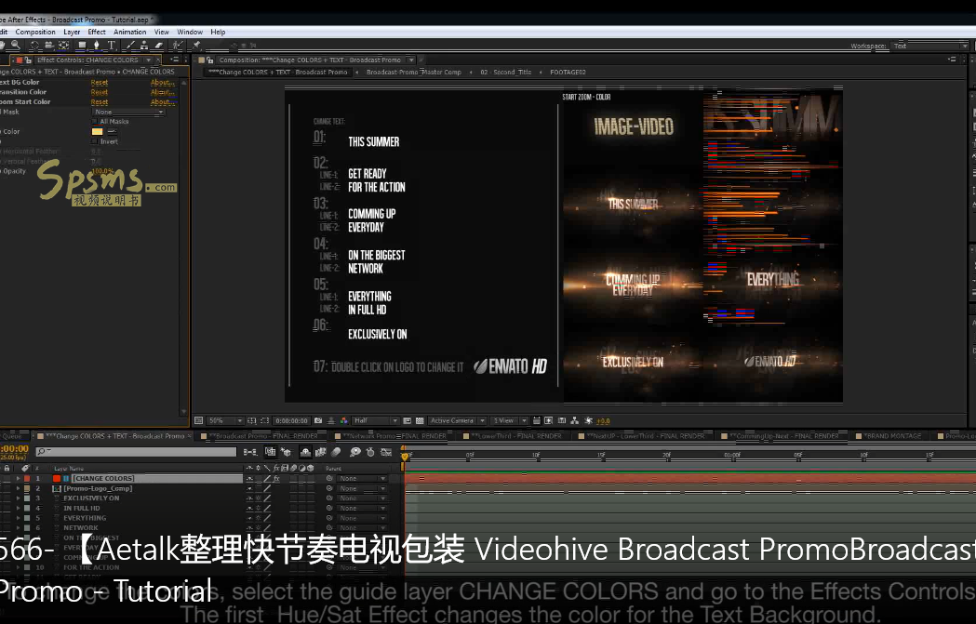Open the grid and guide options button
This screenshot has height=624, width=976.
point(251,420)
